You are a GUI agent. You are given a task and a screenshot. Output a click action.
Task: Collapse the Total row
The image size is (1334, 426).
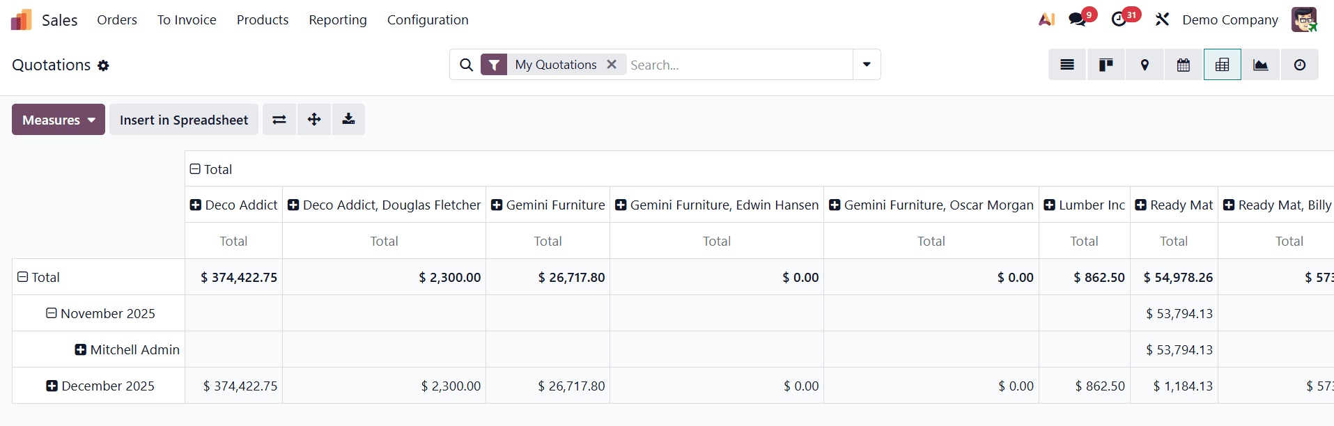click(x=23, y=277)
